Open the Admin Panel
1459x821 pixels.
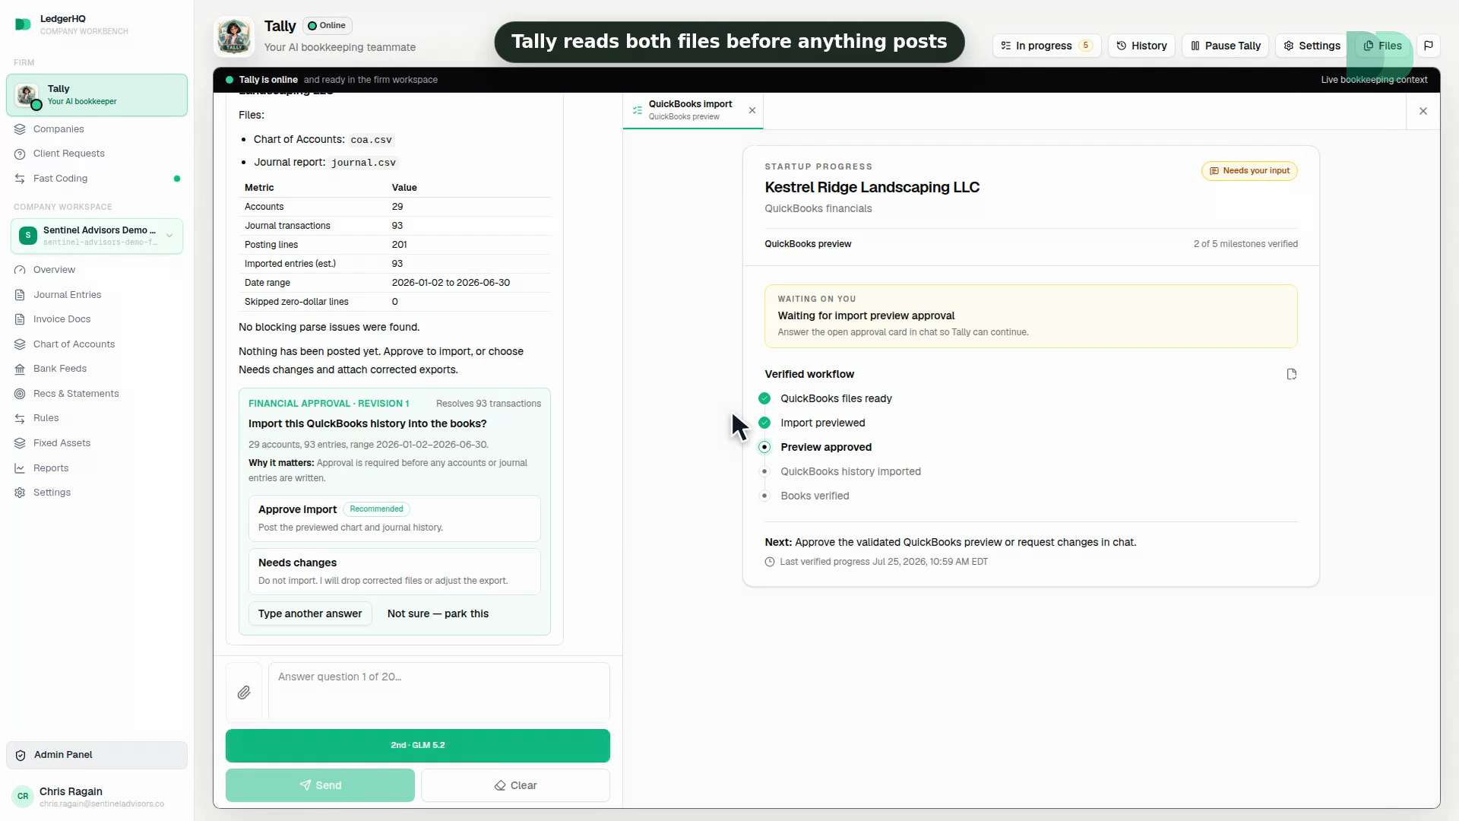97,755
